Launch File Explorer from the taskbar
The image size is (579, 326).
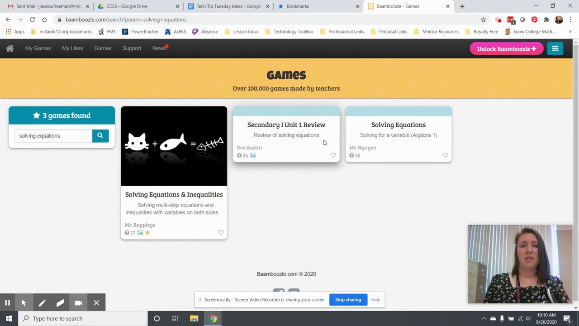tap(194, 318)
